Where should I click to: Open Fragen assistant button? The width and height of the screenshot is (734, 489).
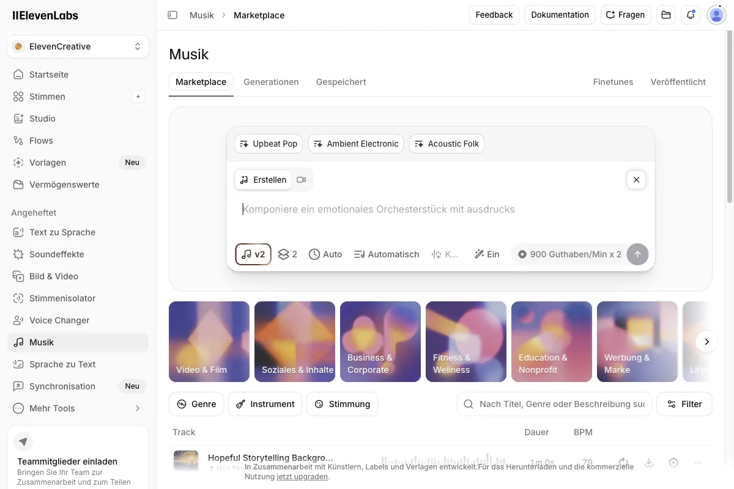(626, 15)
